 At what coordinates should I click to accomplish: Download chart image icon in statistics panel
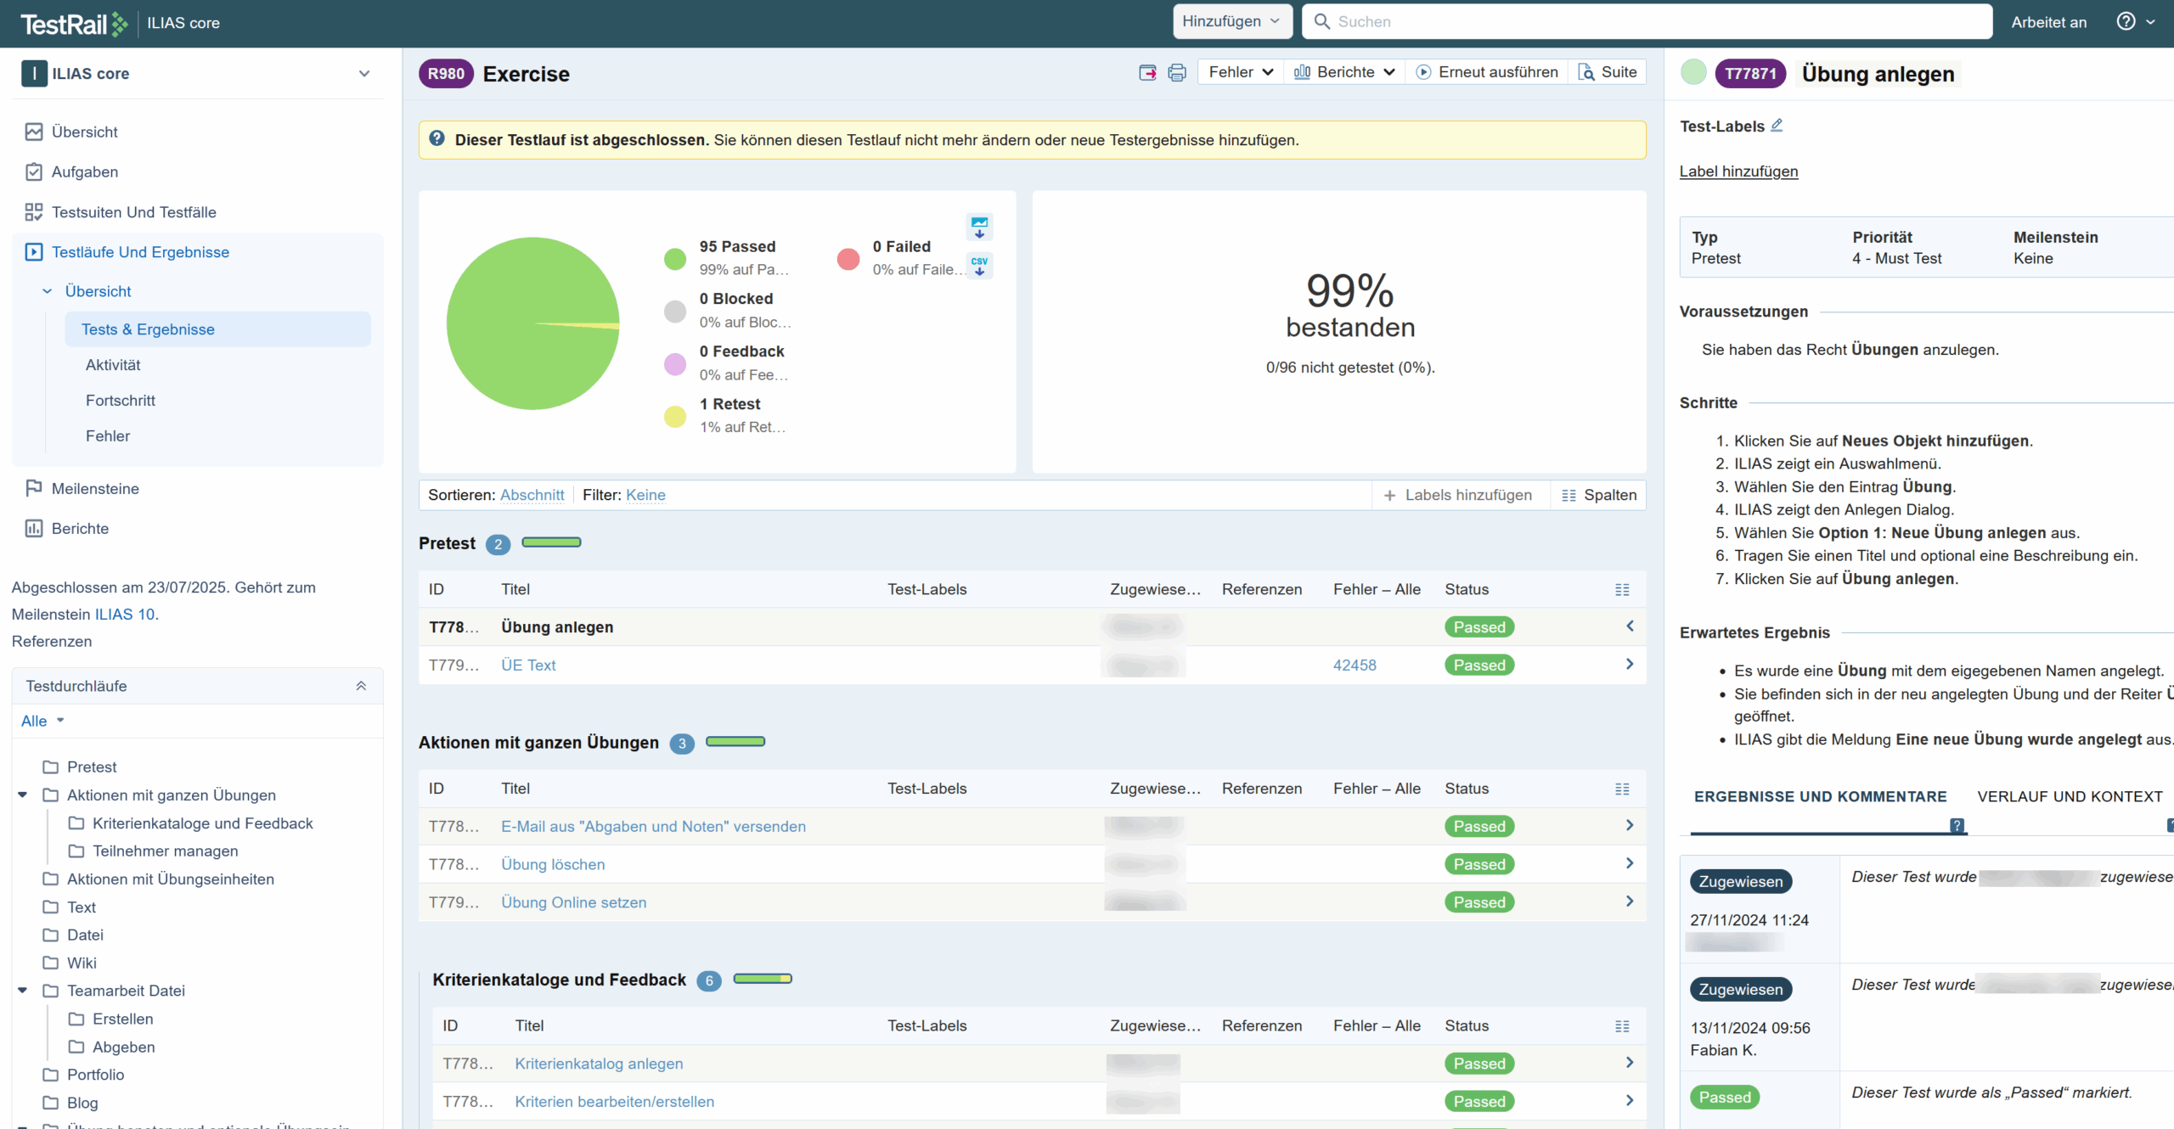point(979,227)
